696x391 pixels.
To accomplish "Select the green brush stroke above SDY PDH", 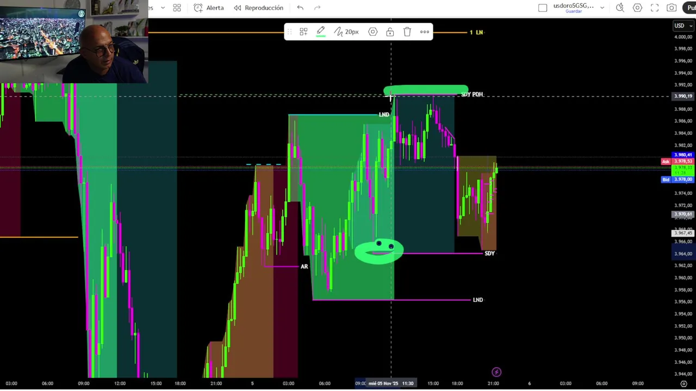I will (x=426, y=90).
